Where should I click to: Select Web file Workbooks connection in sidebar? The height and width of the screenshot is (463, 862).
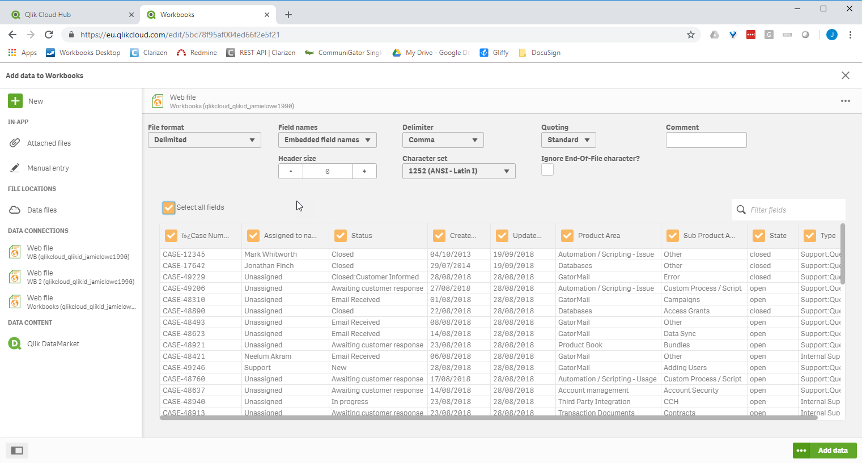click(71, 302)
